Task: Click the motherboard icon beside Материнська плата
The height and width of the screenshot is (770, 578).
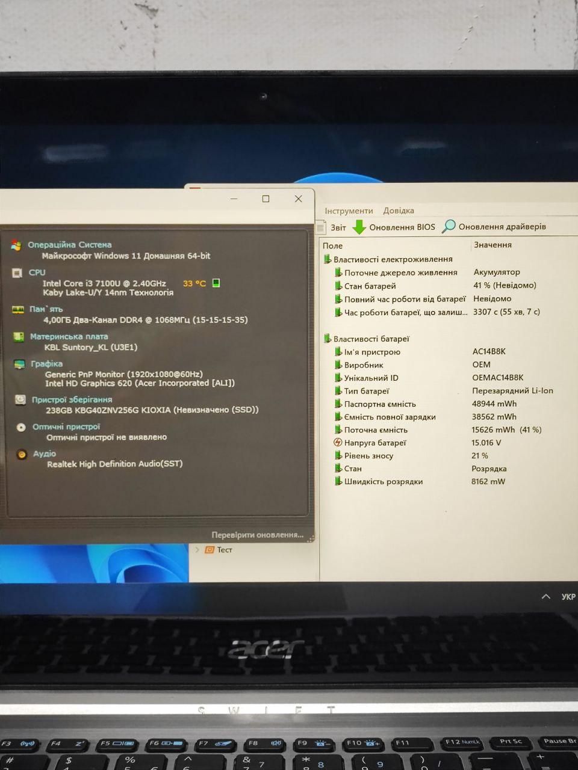Action: click(x=19, y=337)
